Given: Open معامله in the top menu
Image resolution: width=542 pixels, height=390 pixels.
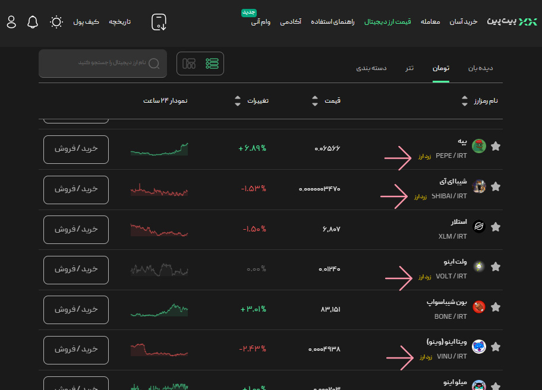Looking at the screenshot, I should click(x=430, y=22).
